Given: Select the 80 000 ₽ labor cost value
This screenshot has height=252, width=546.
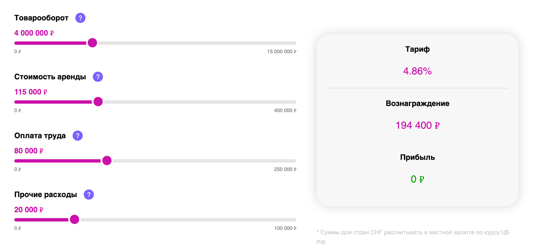Looking at the screenshot, I should (29, 151).
